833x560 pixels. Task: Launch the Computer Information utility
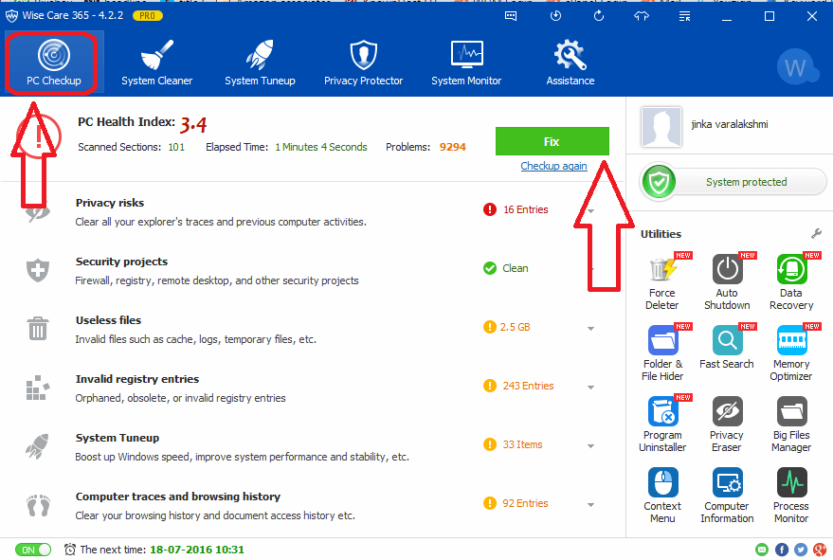(x=727, y=496)
